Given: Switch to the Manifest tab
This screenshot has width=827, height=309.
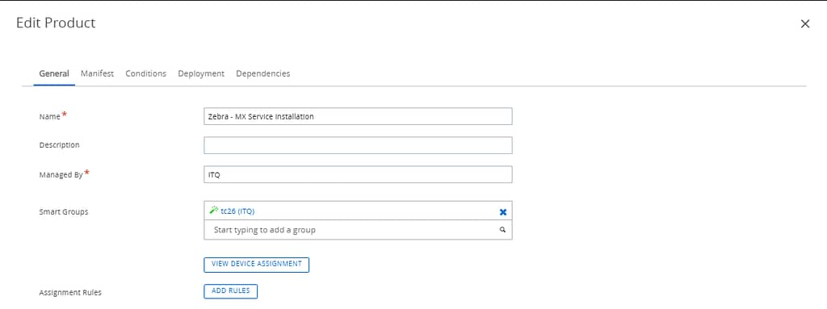Looking at the screenshot, I should coord(97,73).
